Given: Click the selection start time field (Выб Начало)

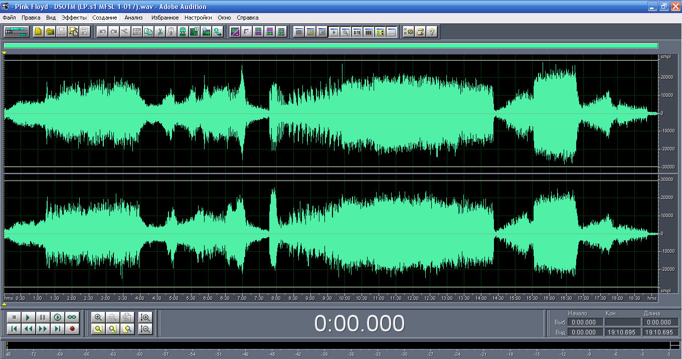Looking at the screenshot, I should tap(585, 322).
